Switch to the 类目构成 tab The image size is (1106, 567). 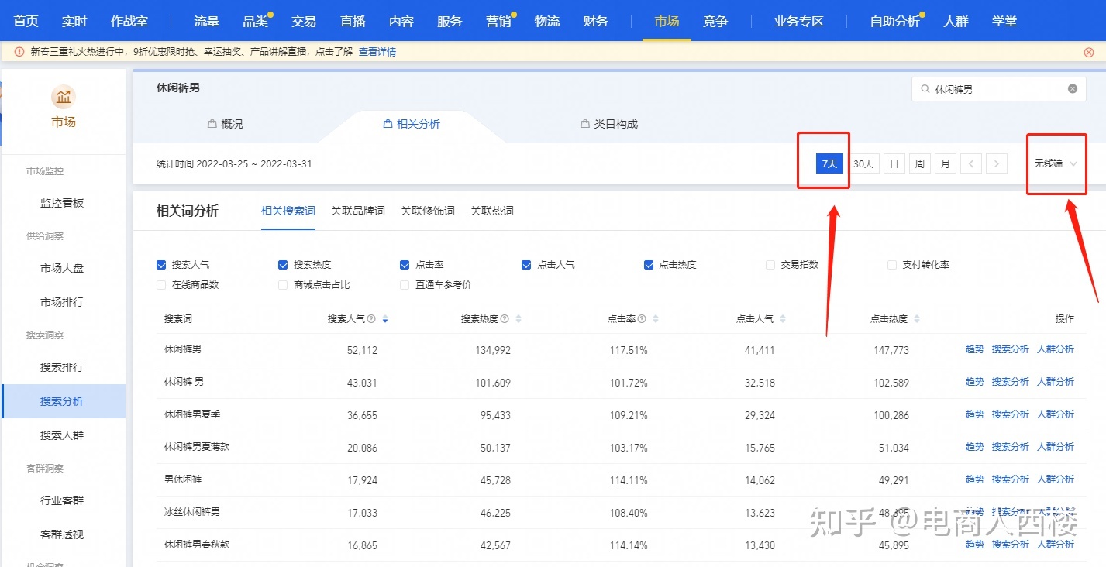point(609,124)
